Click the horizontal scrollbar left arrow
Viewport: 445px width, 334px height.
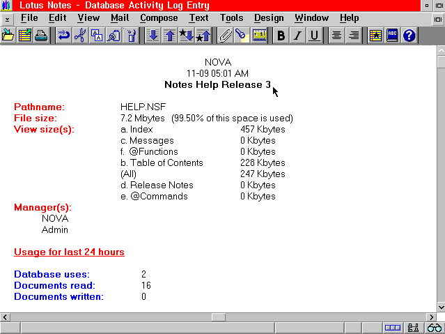coord(5,317)
